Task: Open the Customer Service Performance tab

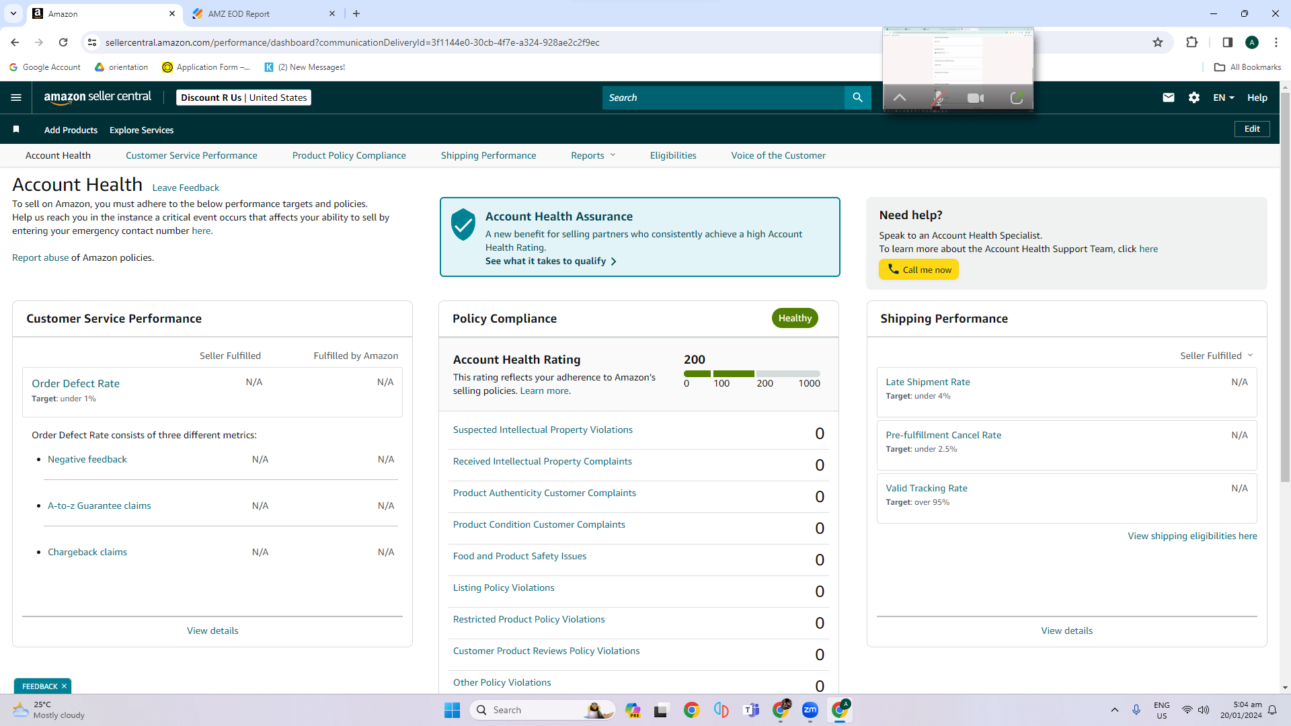Action: coord(192,155)
